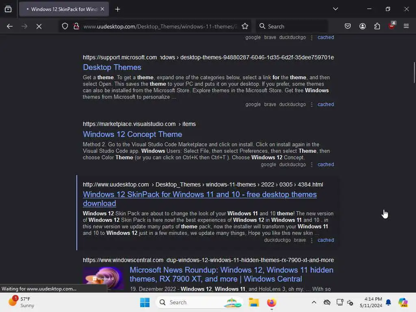Open weather widget showing 57°F Sunny
Viewport: 416px width, 312px height.
[21, 302]
